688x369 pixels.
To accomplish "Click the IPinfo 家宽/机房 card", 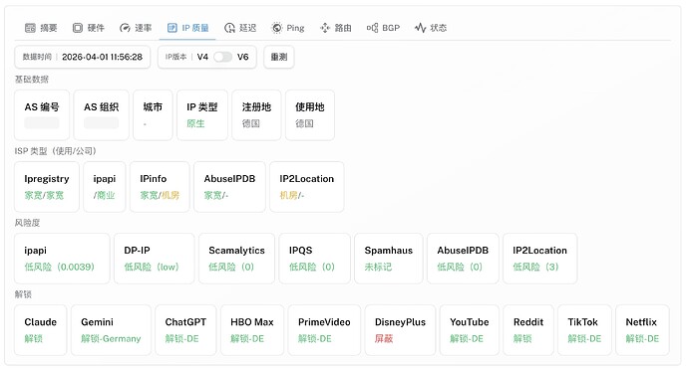I will tap(160, 187).
